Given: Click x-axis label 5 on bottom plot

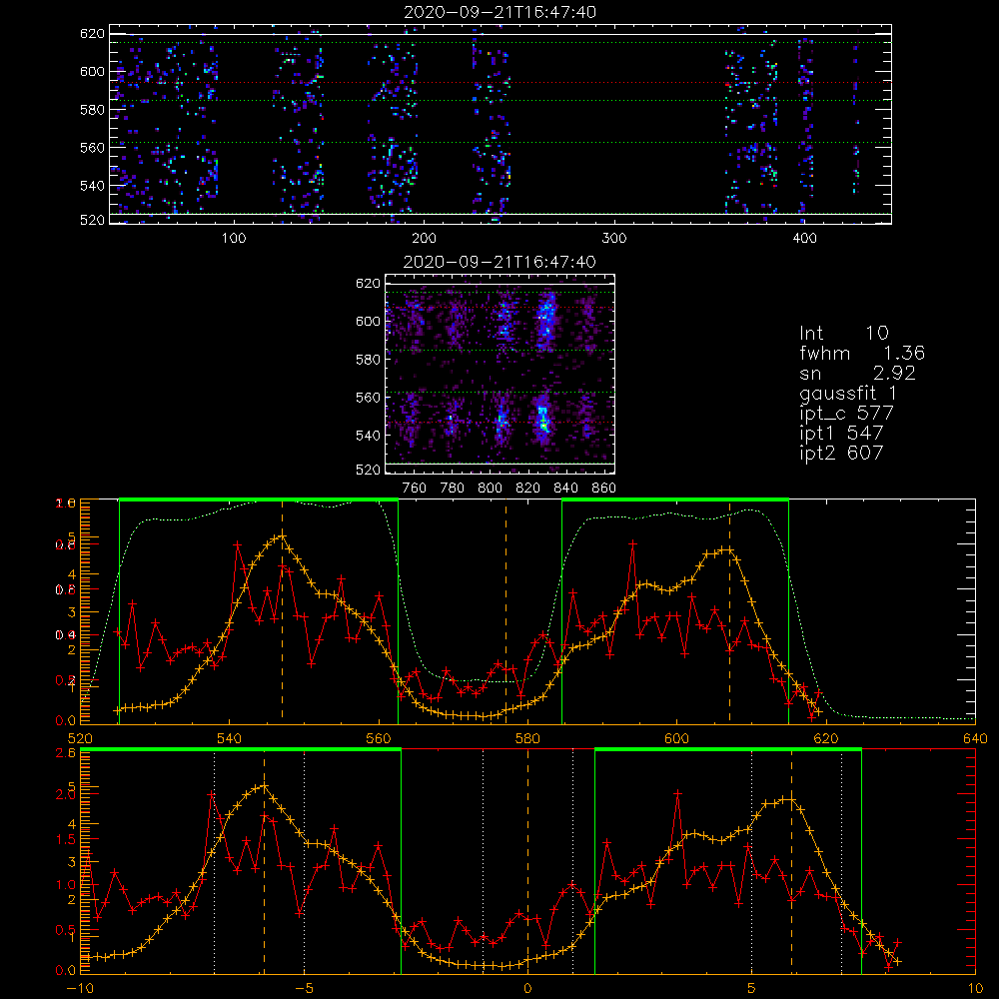Looking at the screenshot, I should pyautogui.click(x=752, y=988).
